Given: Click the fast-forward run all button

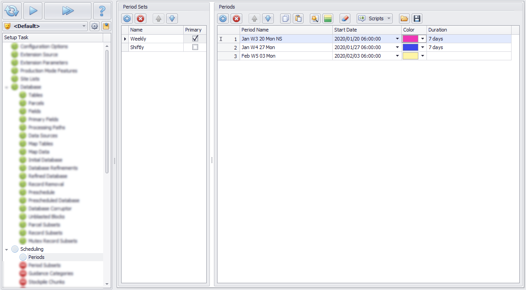Looking at the screenshot, I should (x=68, y=11).
